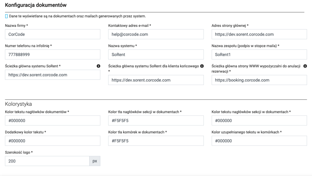Click the Kontaktowy adres e-mail field

tap(156, 34)
